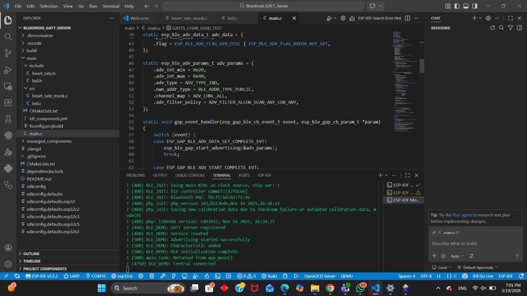Viewport: 527px width, 296px height.
Task: Click the ESP-IDF flash lightning icon in status bar
Action: (174, 276)
